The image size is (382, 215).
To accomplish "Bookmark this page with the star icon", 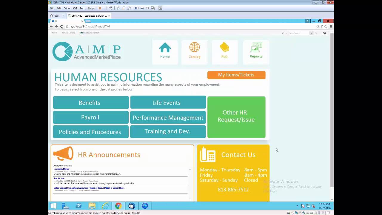I will coord(326,26).
